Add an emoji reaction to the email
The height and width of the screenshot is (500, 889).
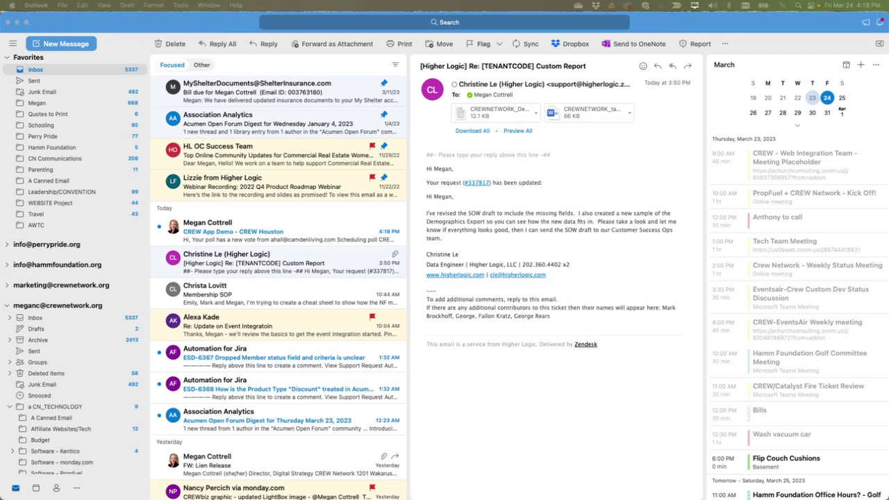click(643, 66)
